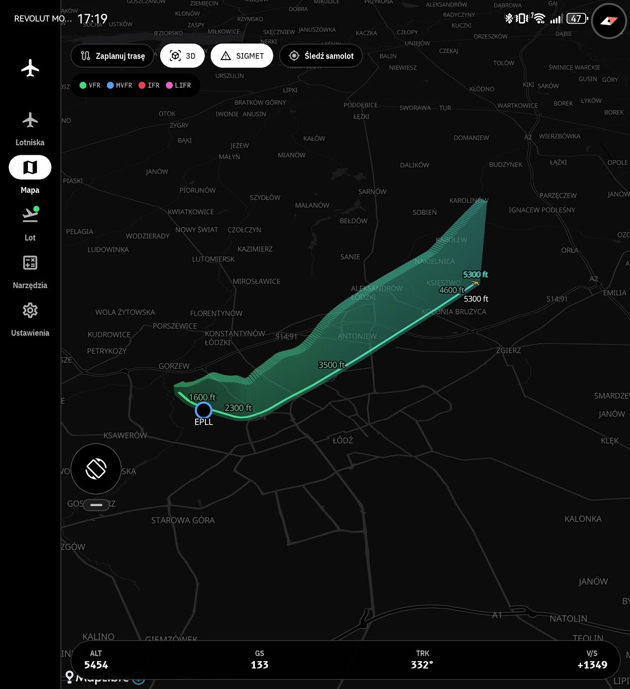The height and width of the screenshot is (689, 630).
Task: Tap the KONSTANTYNÓW ŁÓDZKI label
Action: click(x=235, y=338)
